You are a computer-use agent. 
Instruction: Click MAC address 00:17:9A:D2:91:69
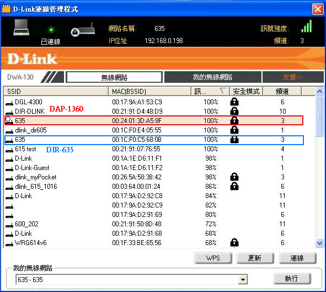click(x=137, y=215)
